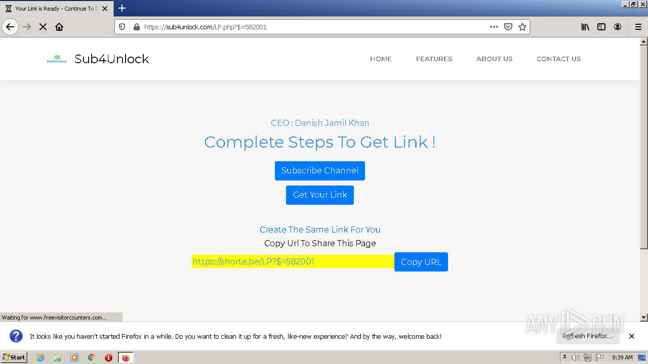Image resolution: width=648 pixels, height=364 pixels.
Task: Open the Library bookmarks icon
Action: click(x=585, y=27)
